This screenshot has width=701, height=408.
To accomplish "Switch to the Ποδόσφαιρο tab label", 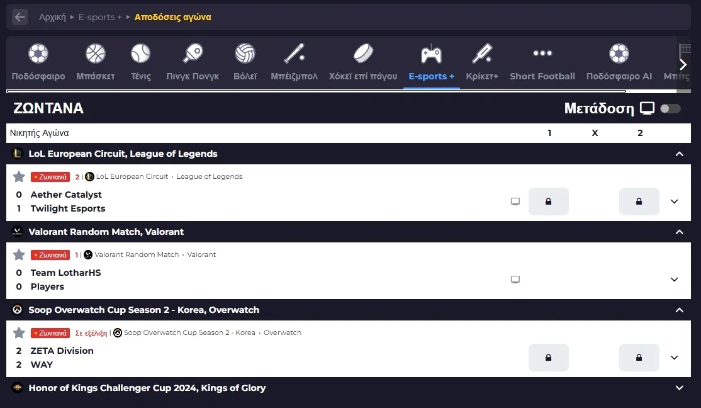I will tap(38, 76).
